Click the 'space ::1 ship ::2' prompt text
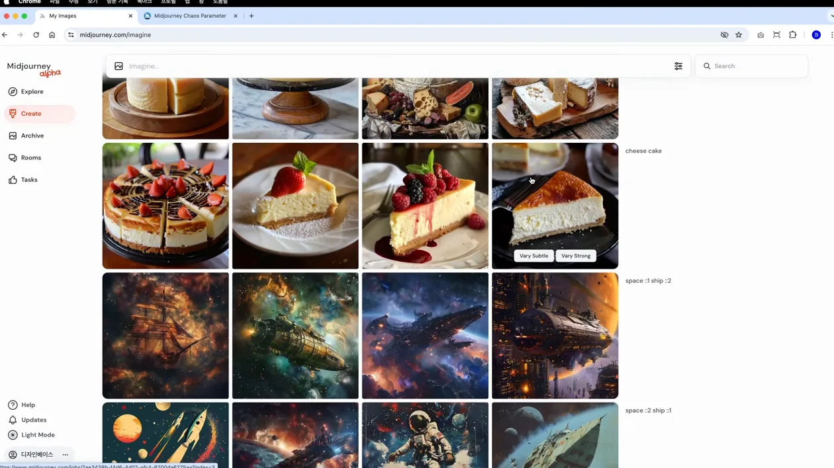The image size is (834, 468). 648,281
